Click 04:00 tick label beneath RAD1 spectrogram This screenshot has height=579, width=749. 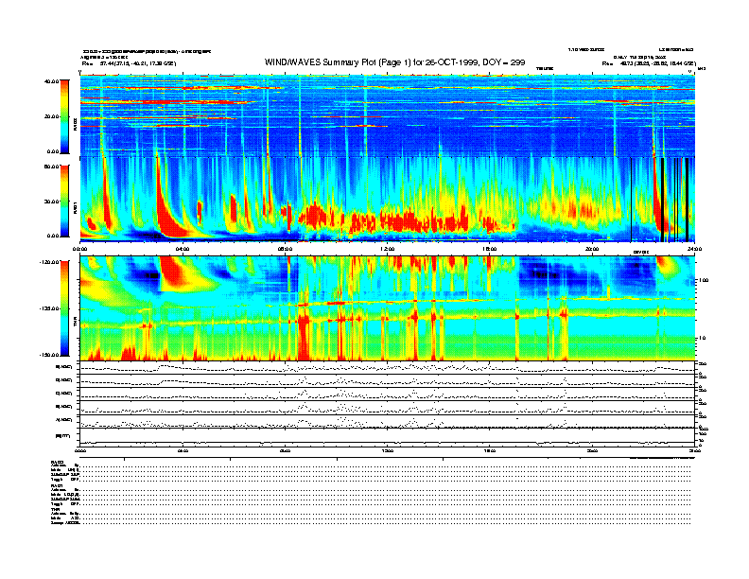pyautogui.click(x=183, y=249)
